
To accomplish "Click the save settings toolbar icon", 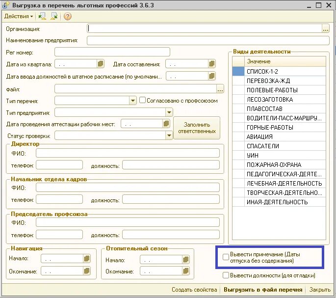I will coord(54,16).
